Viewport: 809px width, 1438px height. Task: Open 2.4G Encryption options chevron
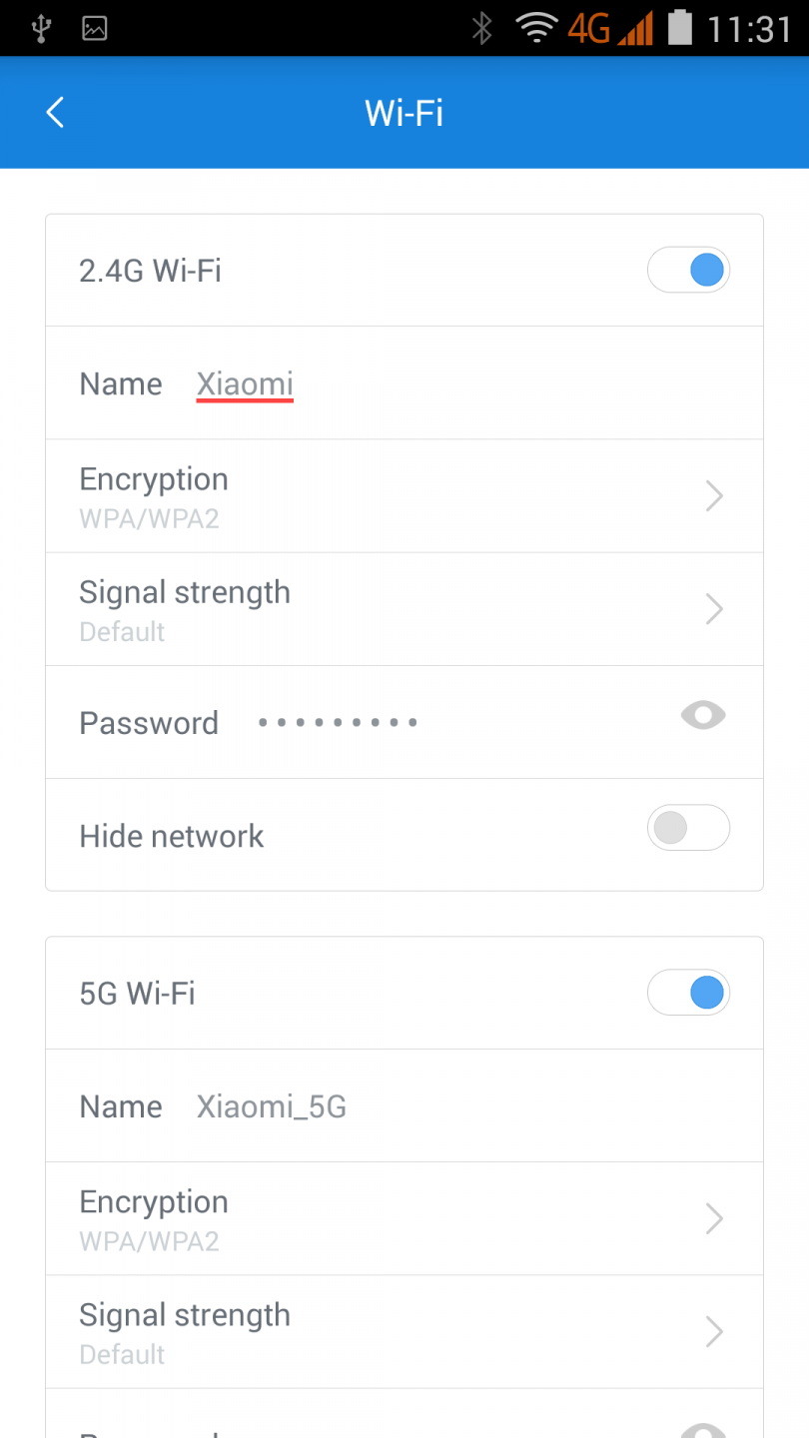tap(714, 495)
